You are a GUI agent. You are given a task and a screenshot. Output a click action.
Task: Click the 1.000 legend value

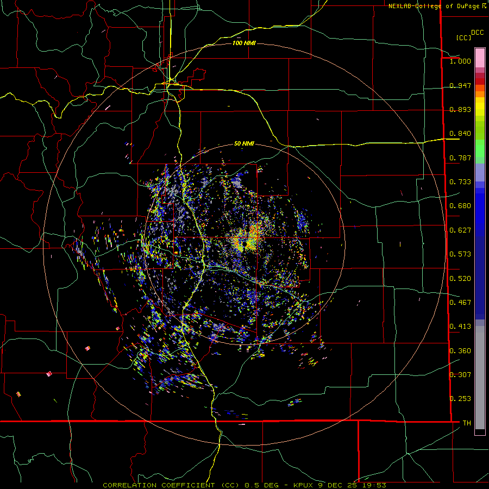[460, 61]
